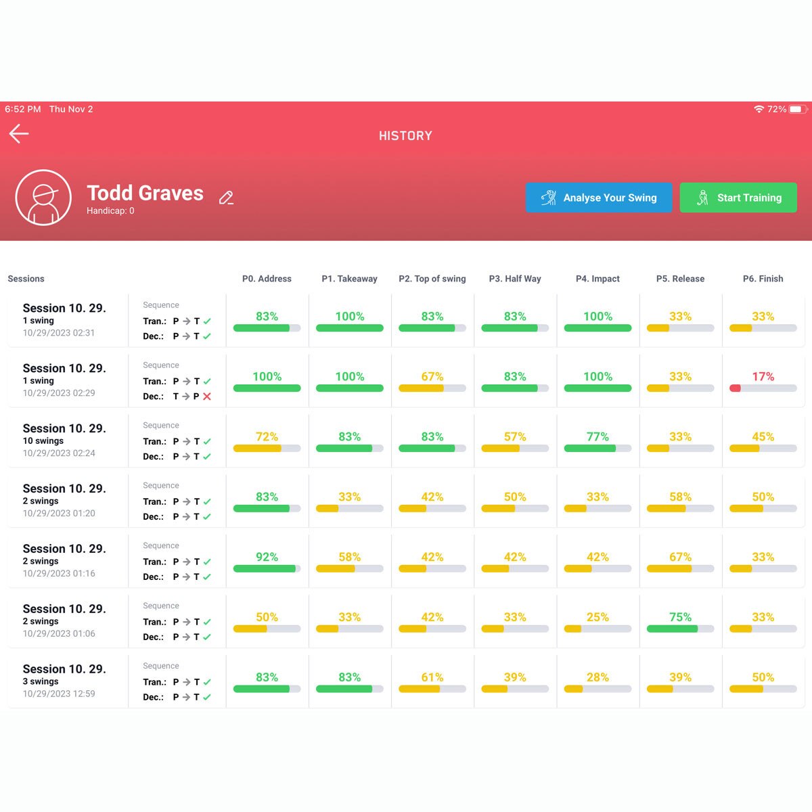
Task: Click the pencil edit icon beside Todd Graves
Action: coord(226,198)
